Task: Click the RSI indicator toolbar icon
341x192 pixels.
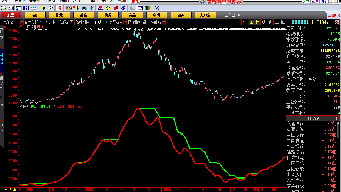Action: tap(26, 8)
